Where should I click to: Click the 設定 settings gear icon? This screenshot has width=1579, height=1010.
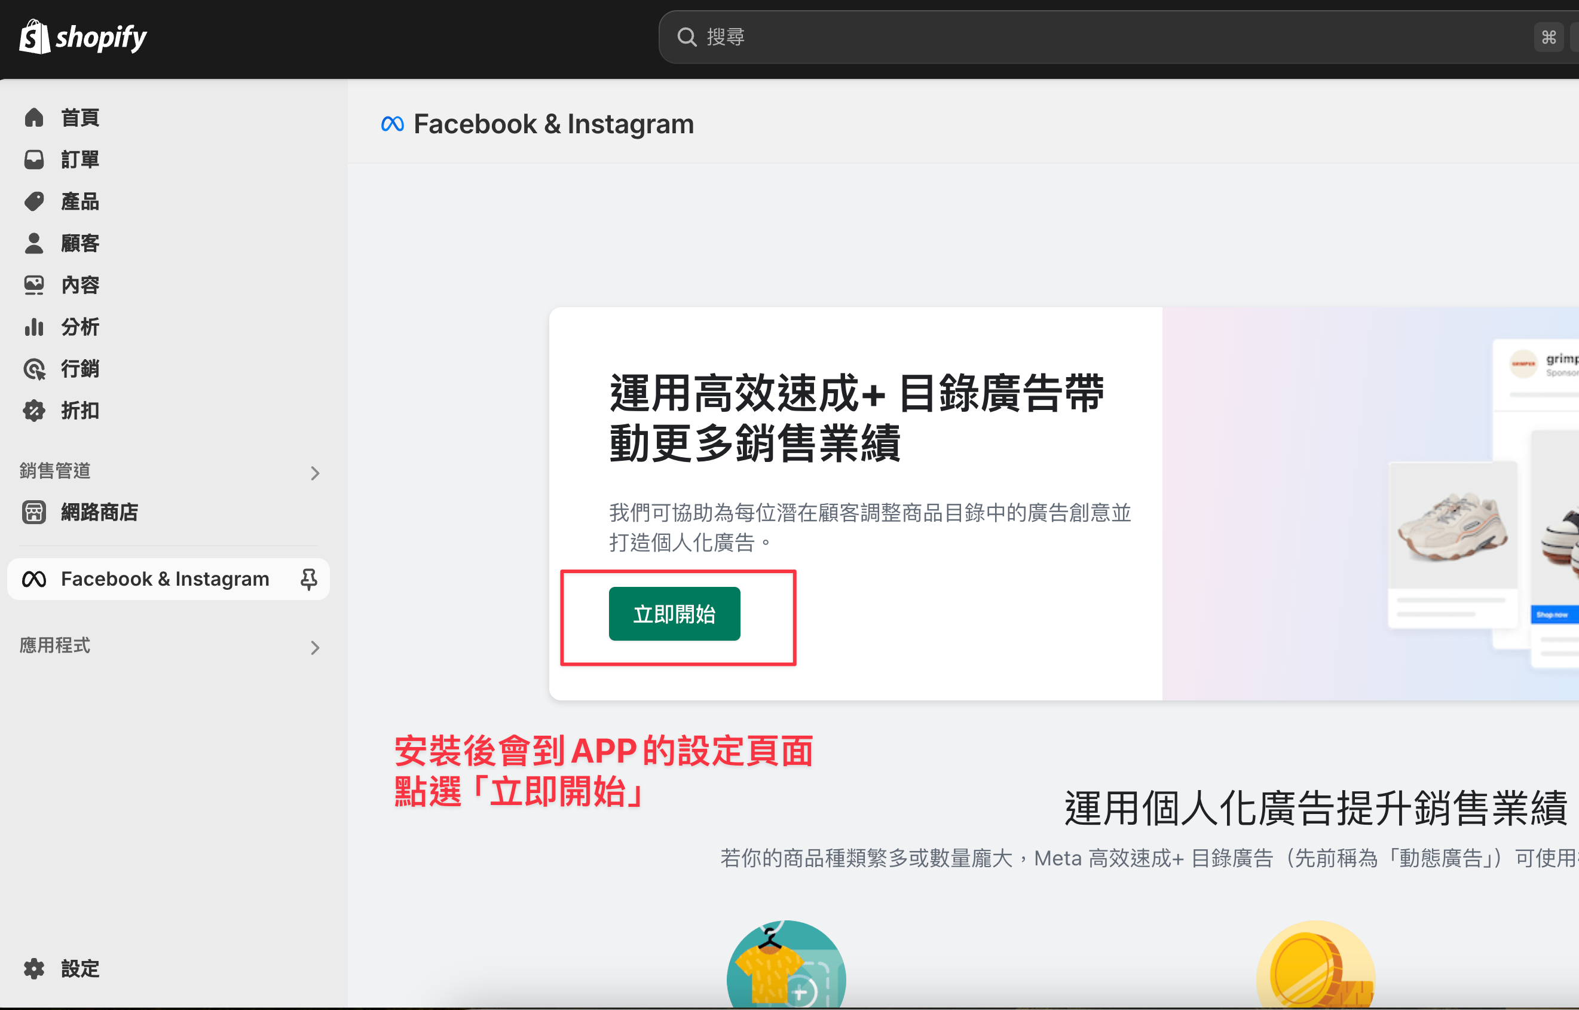coord(34,968)
